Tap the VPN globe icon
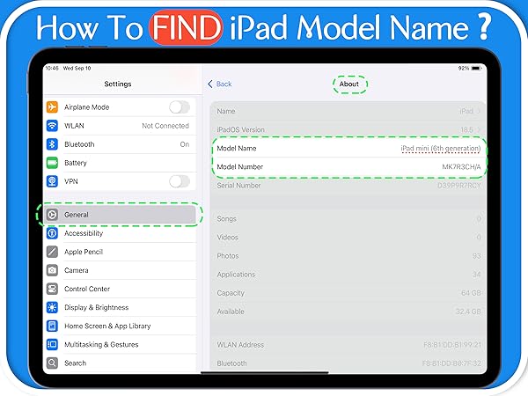The image size is (528, 396). coord(52,181)
